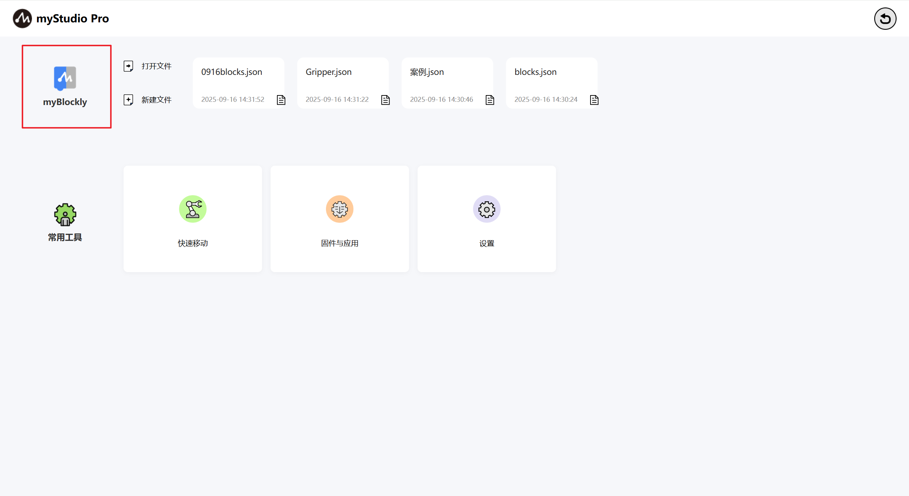Image resolution: width=909 pixels, height=496 pixels.
Task: Click the new file plus icon
Action: (128, 100)
